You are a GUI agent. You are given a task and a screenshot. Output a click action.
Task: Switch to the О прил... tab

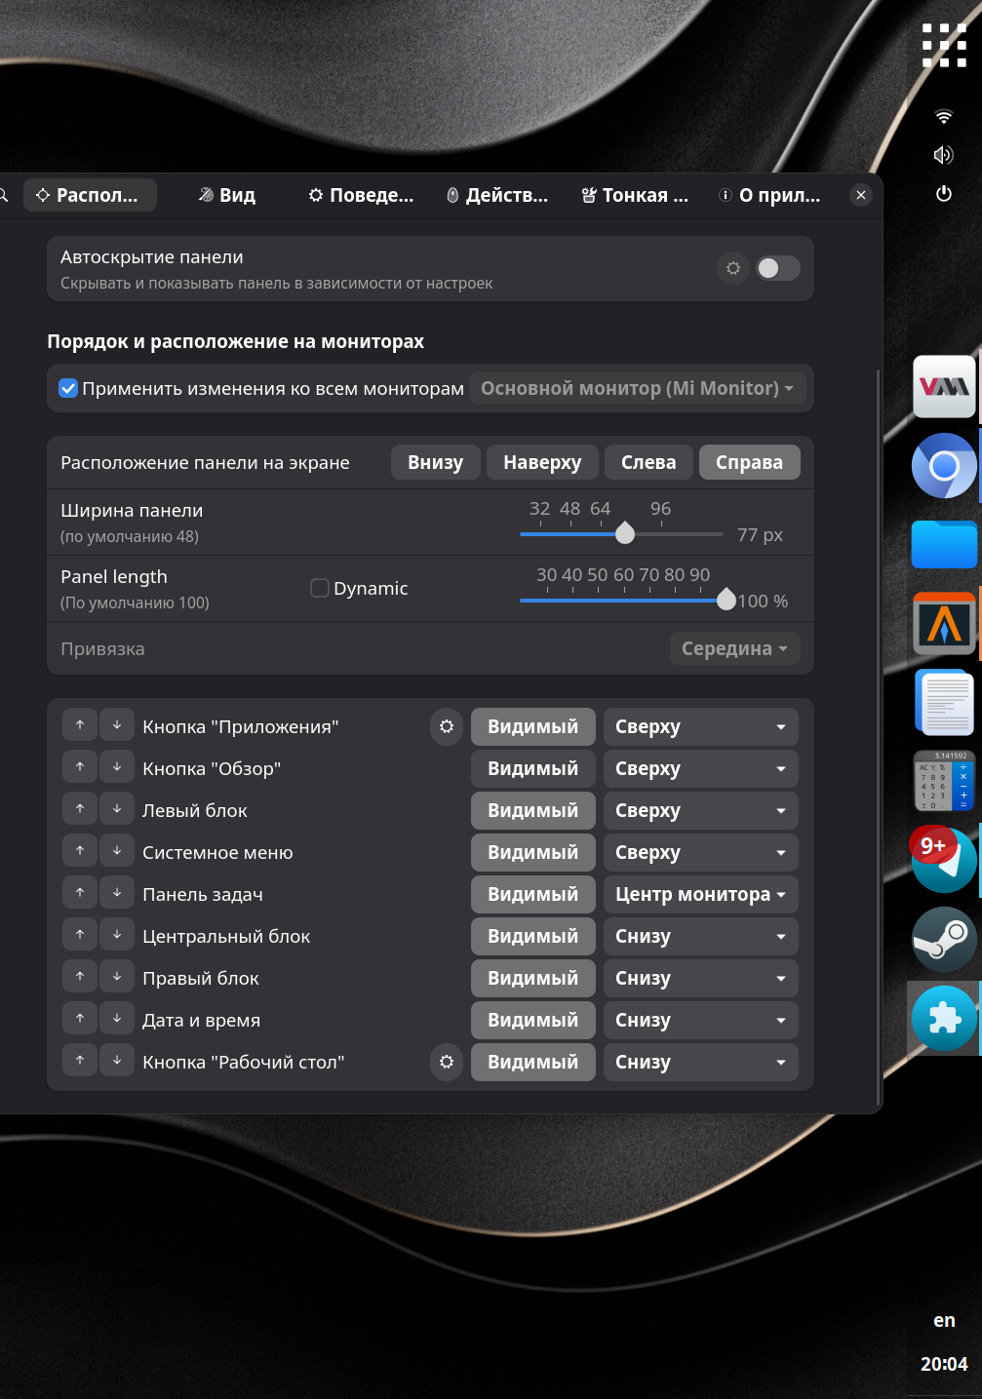pyautogui.click(x=770, y=195)
